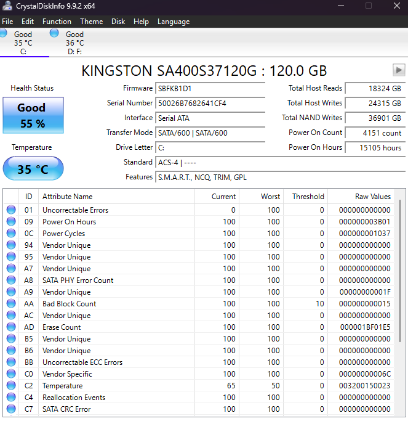
Task: Click the ID column header
Action: tap(29, 197)
